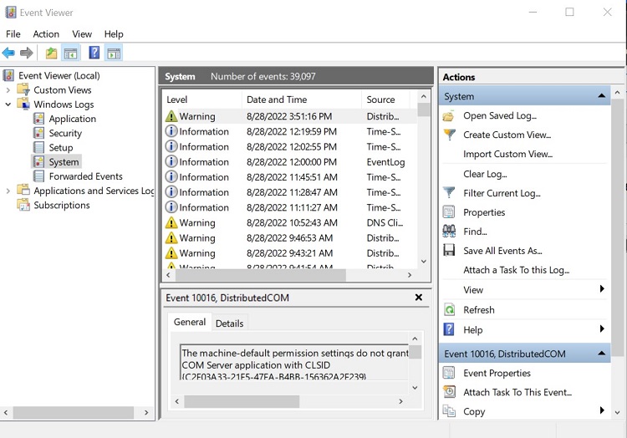This screenshot has width=627, height=438.
Task: Click the Save All Events As icon
Action: tap(449, 251)
